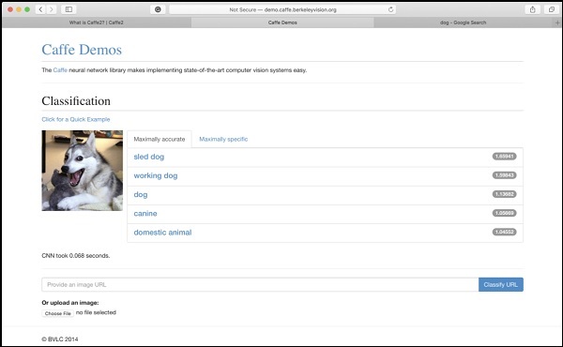Click the Caffe link in description

(x=60, y=70)
